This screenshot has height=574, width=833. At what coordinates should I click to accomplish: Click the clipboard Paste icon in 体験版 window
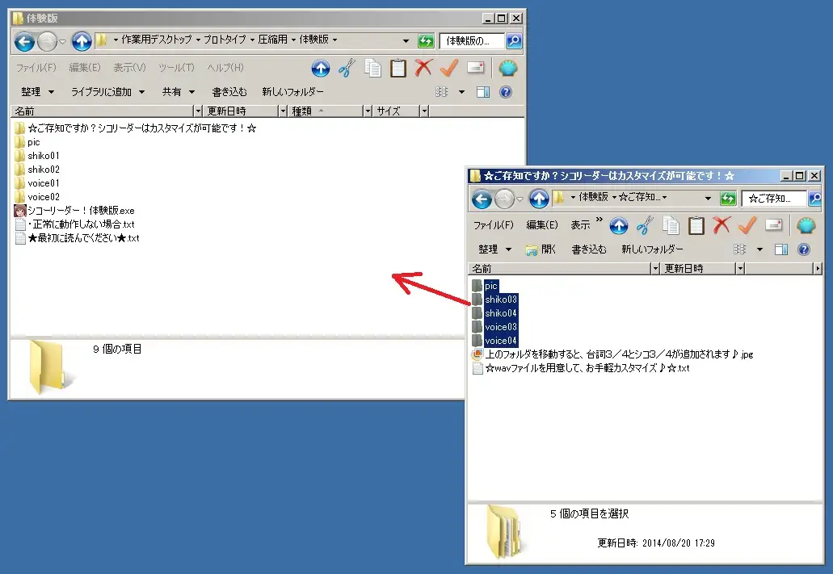click(398, 68)
